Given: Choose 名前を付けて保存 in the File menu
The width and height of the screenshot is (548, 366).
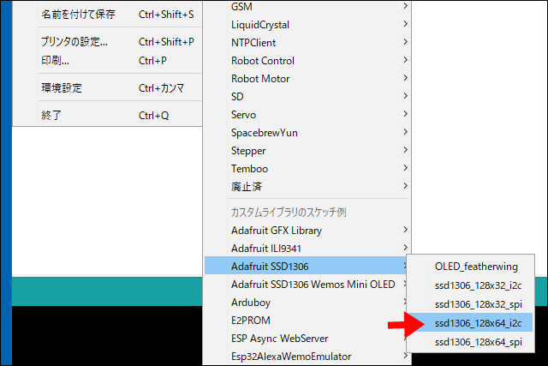Looking at the screenshot, I should tap(108, 15).
